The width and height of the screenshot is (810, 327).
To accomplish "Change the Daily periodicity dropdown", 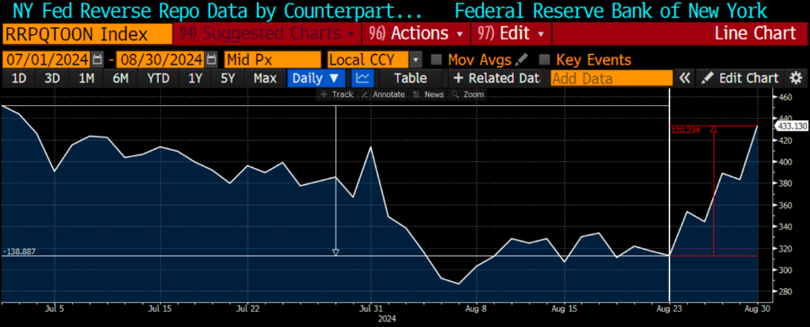I will coord(315,78).
